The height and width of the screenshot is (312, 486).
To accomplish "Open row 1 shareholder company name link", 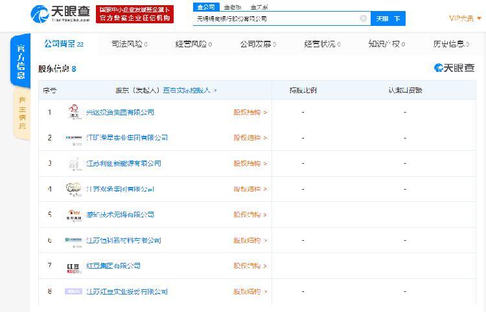I will click(x=120, y=113).
